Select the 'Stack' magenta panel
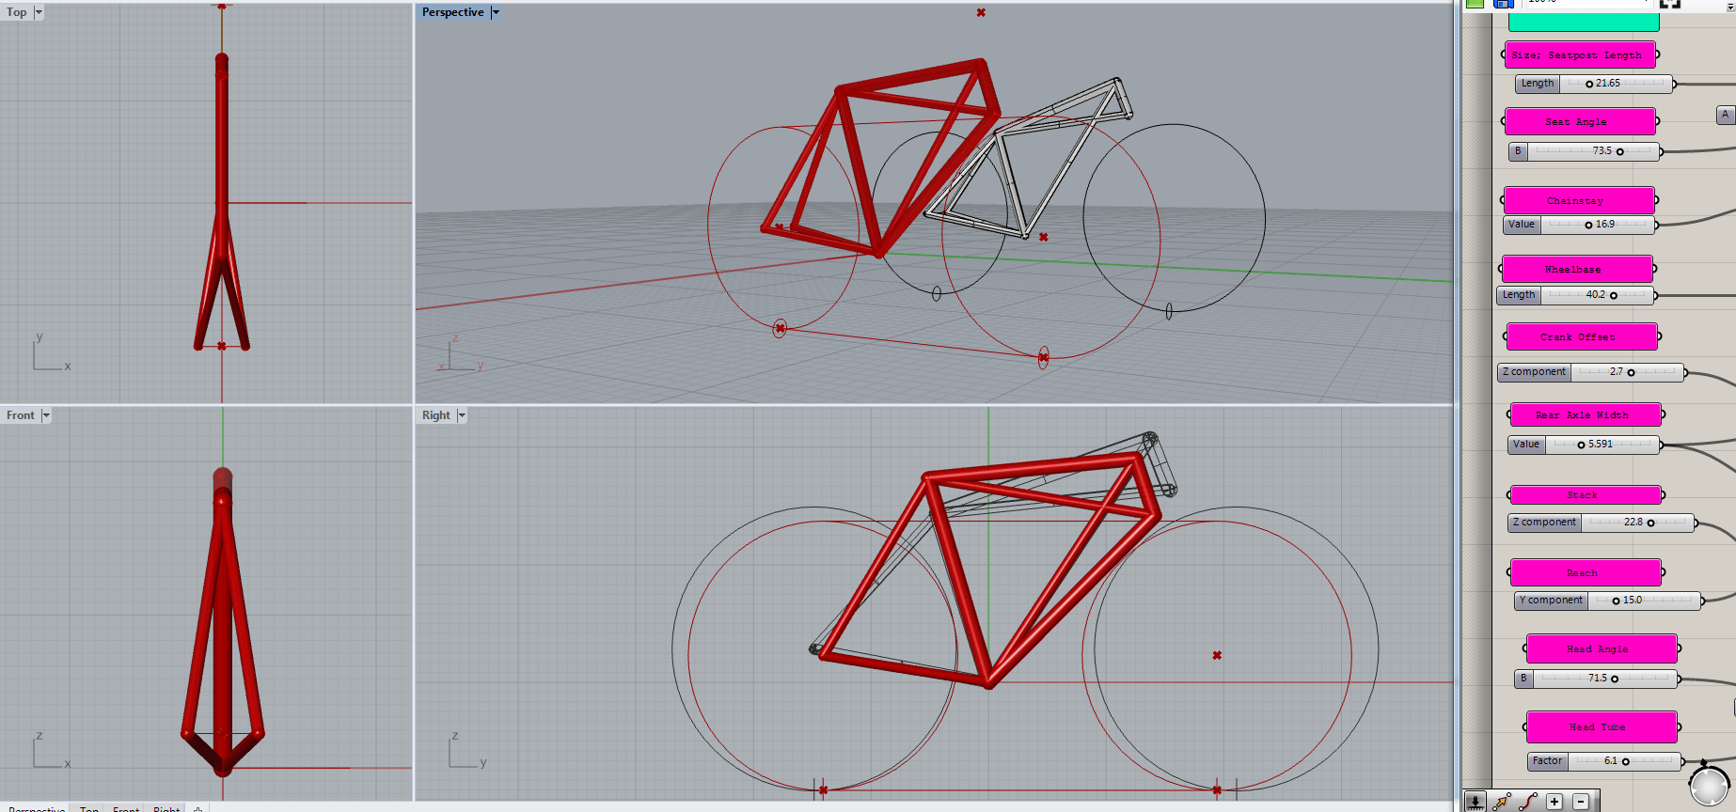The image size is (1736, 812). 1586,494
